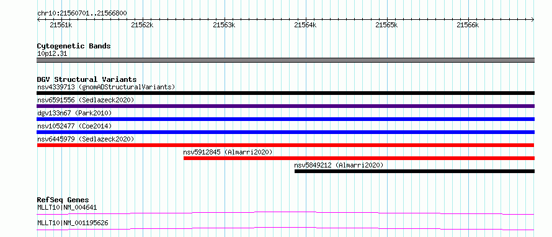
Task: Open the nsv5912845 (Almarri2020) label
Action: click(x=228, y=152)
